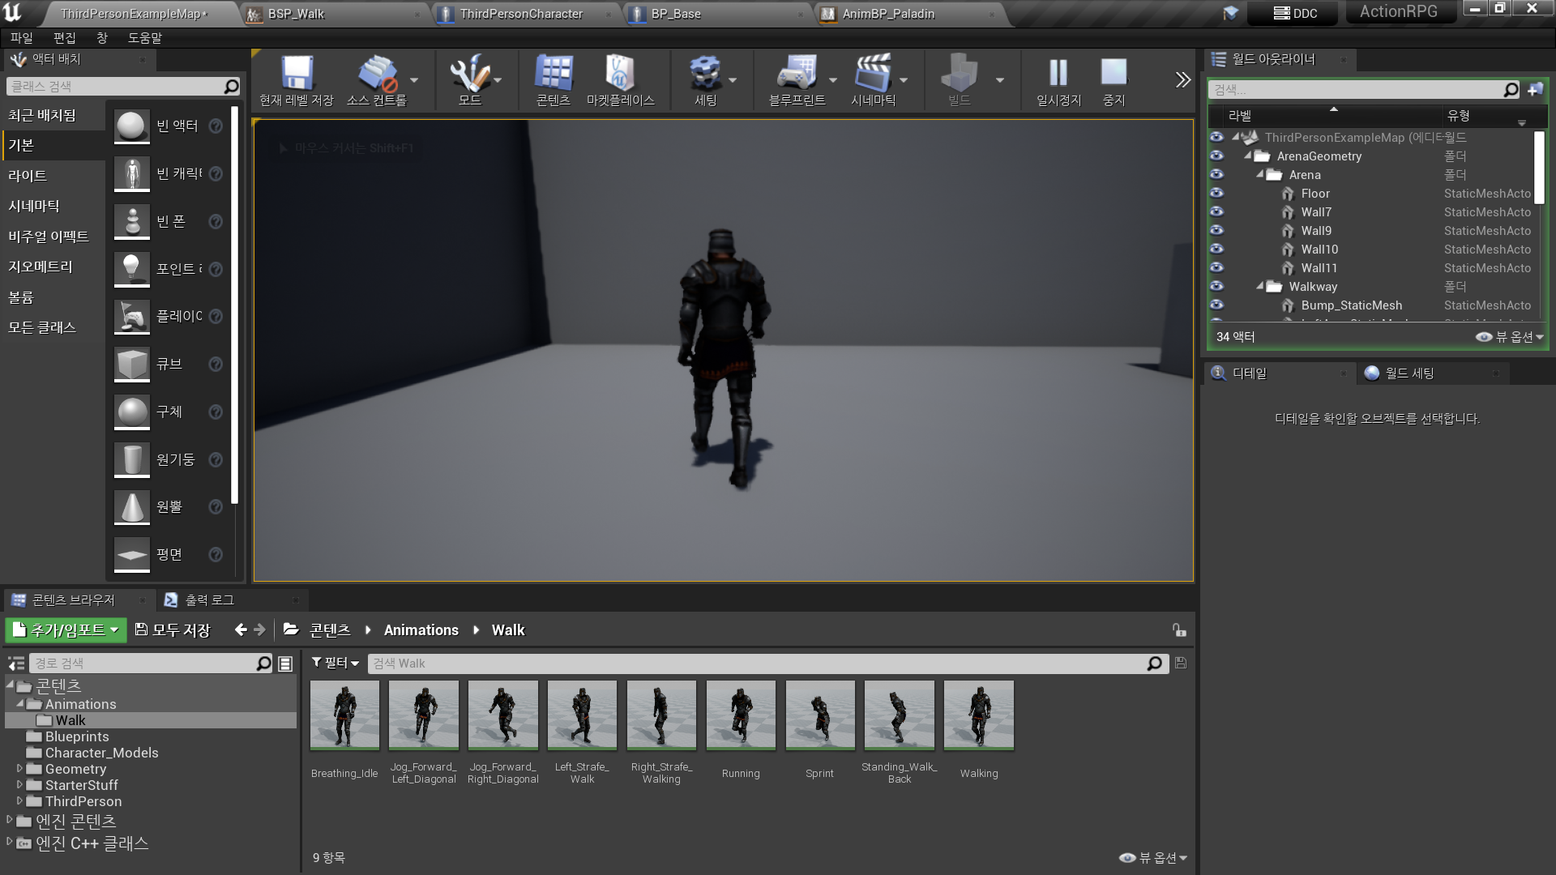Viewport: 1556px width, 875px height.
Task: Toggle visibility of Bump_StaticMesh actor
Action: [1216, 305]
